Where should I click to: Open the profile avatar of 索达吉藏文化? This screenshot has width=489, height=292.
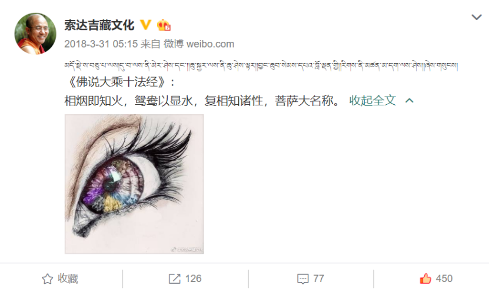(x=35, y=34)
